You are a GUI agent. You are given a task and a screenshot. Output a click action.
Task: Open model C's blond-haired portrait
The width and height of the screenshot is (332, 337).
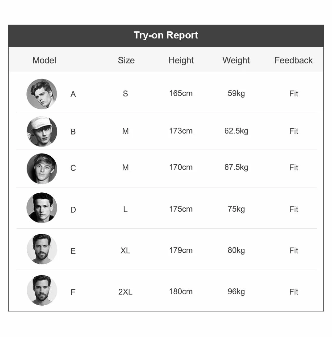[x=42, y=169]
